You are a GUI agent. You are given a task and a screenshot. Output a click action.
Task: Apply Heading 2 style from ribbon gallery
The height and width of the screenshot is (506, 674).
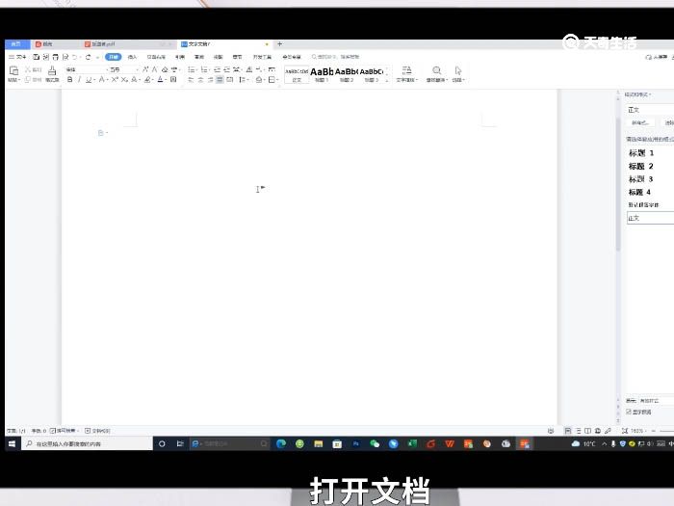347,74
